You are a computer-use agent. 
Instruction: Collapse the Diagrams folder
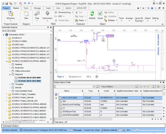point(10,74)
